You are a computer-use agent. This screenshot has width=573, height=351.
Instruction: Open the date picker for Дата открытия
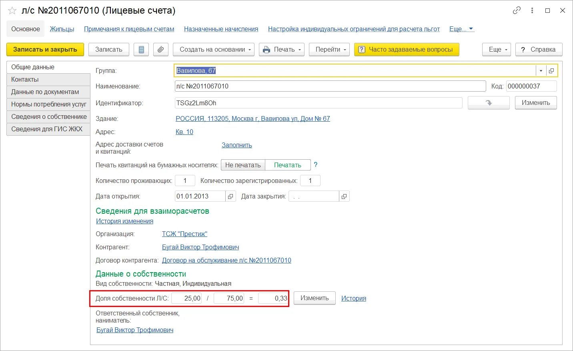pos(230,197)
